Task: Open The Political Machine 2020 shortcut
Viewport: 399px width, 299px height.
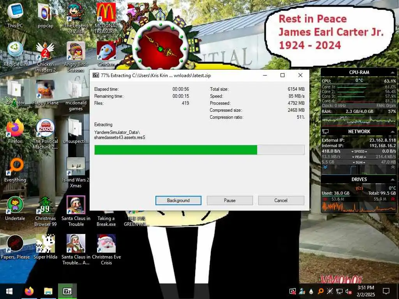Action: pos(45,134)
